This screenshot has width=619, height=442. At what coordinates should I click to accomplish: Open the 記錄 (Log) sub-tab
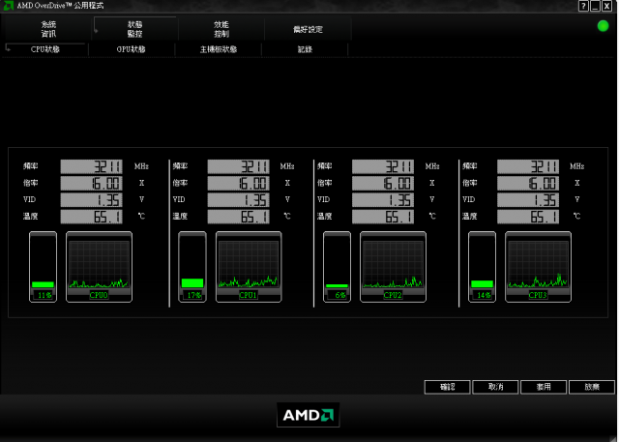click(305, 49)
